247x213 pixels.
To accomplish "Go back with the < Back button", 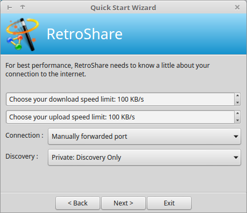I will tap(77, 203).
